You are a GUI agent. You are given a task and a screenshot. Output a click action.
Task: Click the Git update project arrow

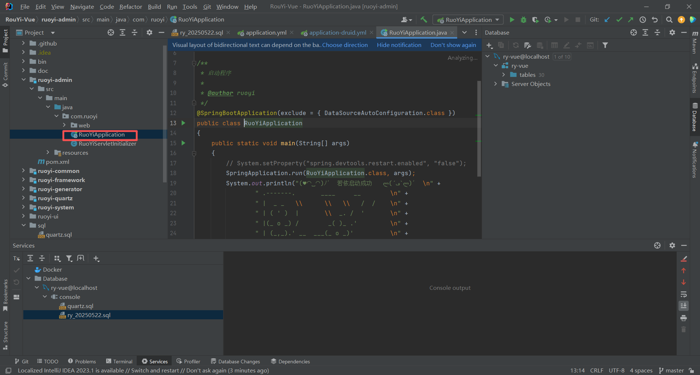[607, 20]
